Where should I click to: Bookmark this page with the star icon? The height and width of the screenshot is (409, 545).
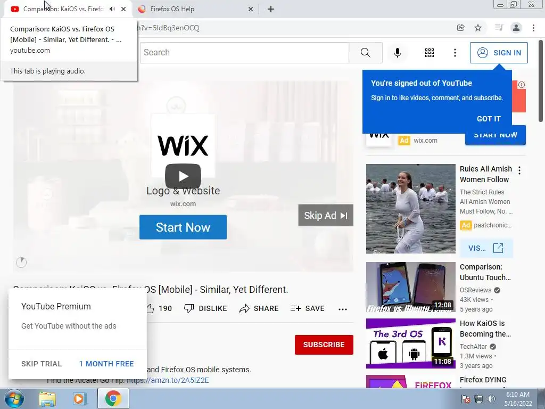tap(478, 28)
